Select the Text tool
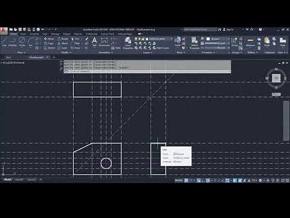This screenshot has height=218, width=290. (94, 42)
